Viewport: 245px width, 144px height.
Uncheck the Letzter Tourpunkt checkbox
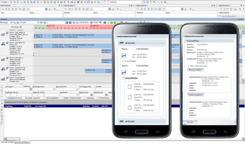(x=26, y=98)
